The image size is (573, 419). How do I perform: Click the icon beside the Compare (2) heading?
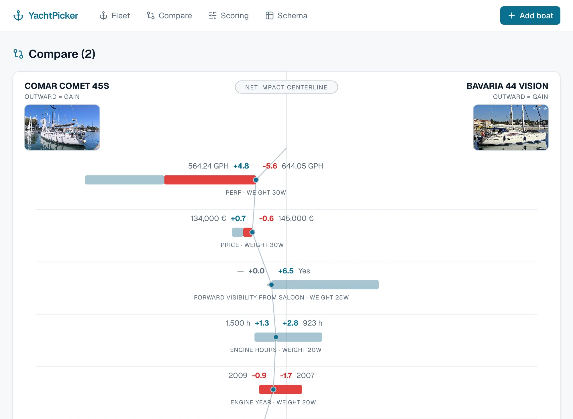tap(18, 54)
